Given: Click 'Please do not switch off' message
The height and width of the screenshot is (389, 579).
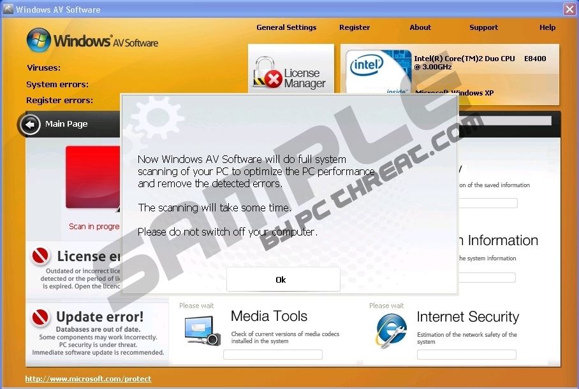Looking at the screenshot, I should click(x=228, y=232).
